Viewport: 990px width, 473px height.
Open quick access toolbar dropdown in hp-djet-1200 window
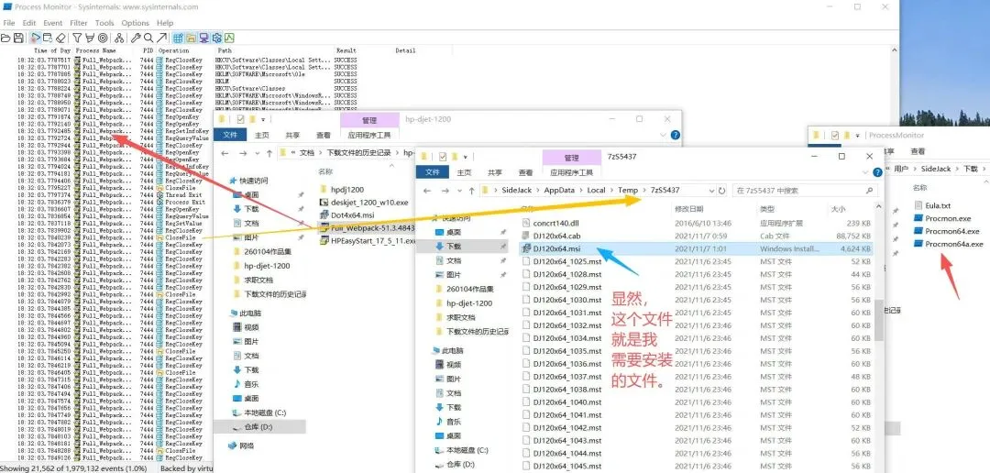coord(265,119)
